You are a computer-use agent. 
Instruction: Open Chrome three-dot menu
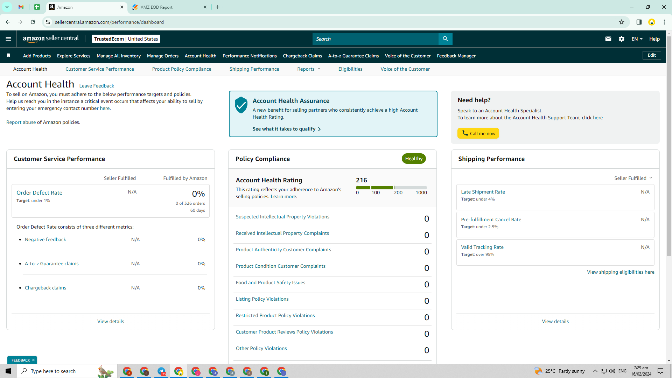[x=664, y=22]
